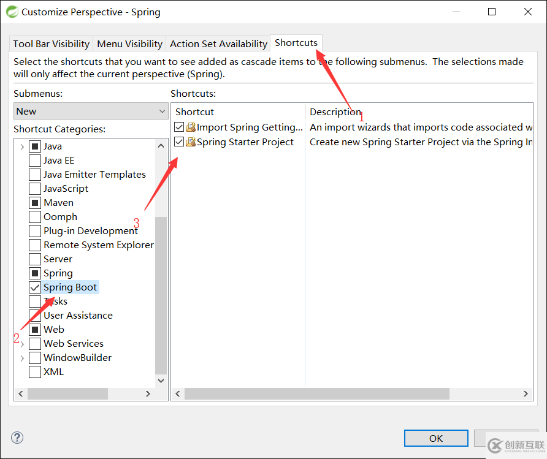
Task: Select the Maven category label
Action: click(59, 202)
